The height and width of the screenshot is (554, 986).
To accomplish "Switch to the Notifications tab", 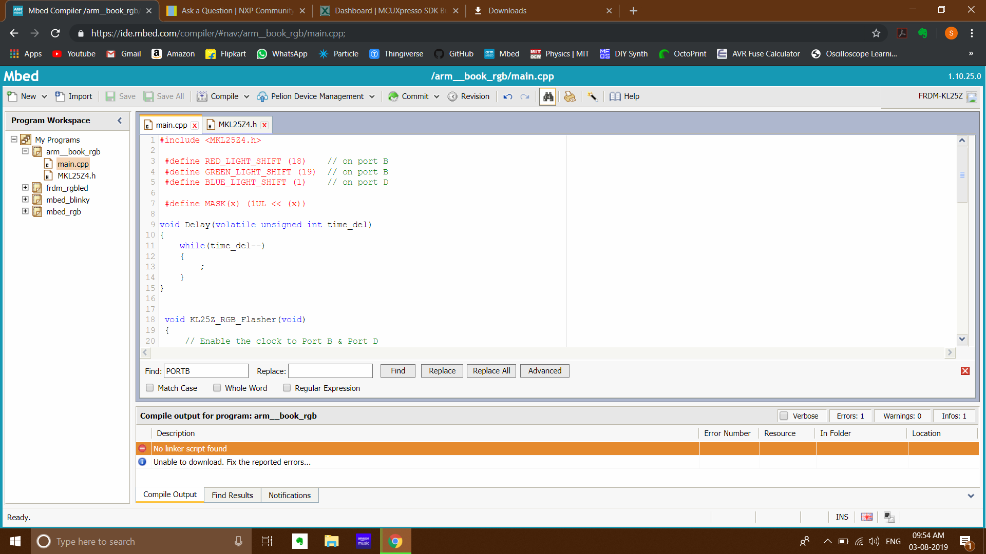I will (x=290, y=495).
